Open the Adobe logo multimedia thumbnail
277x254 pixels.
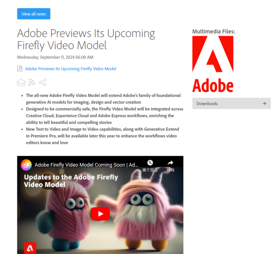(213, 64)
